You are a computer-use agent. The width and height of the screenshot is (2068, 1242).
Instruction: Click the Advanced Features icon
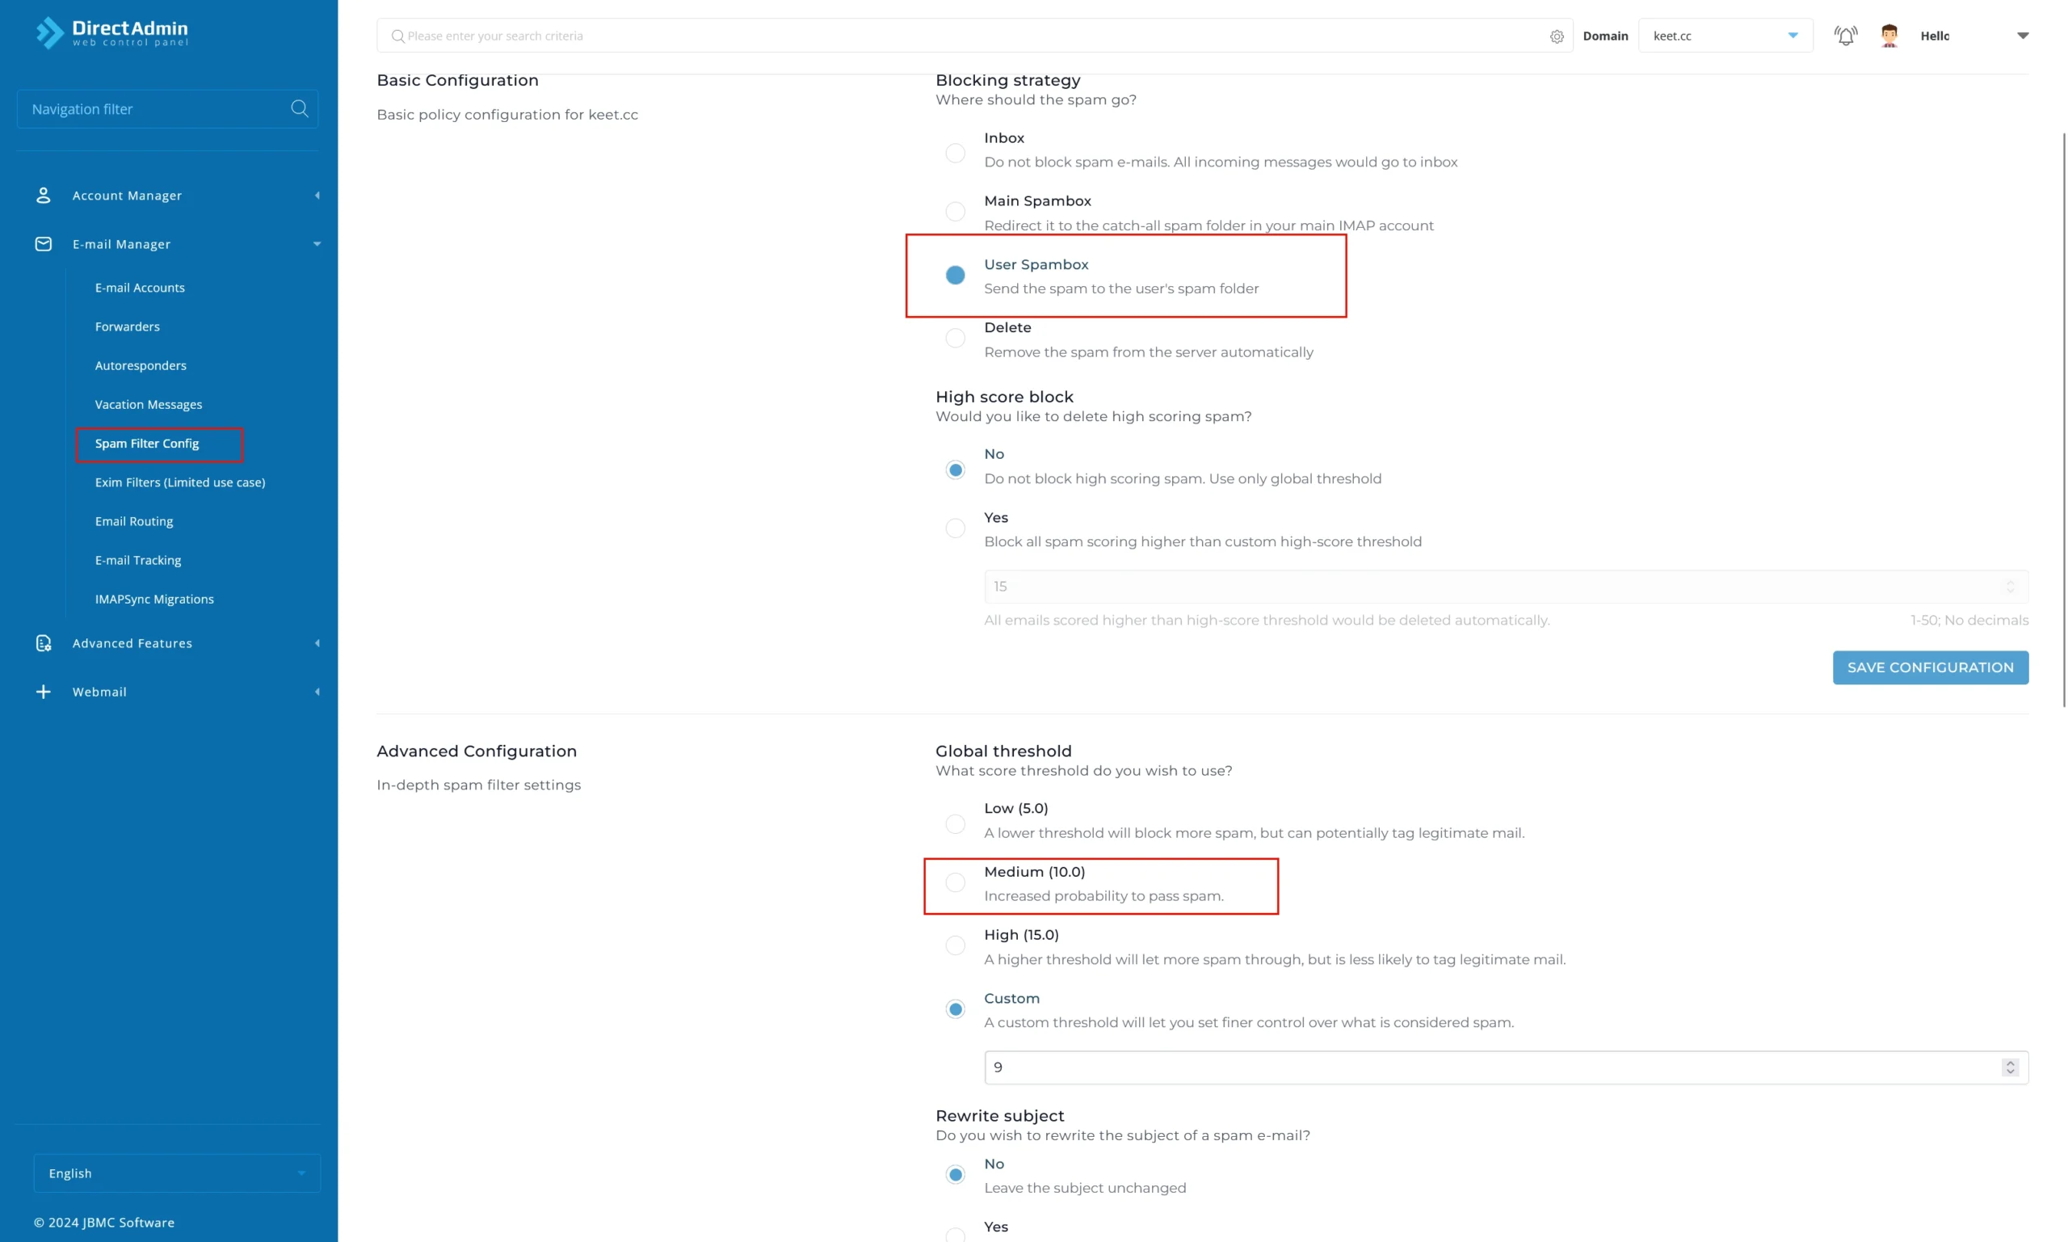pos(44,642)
